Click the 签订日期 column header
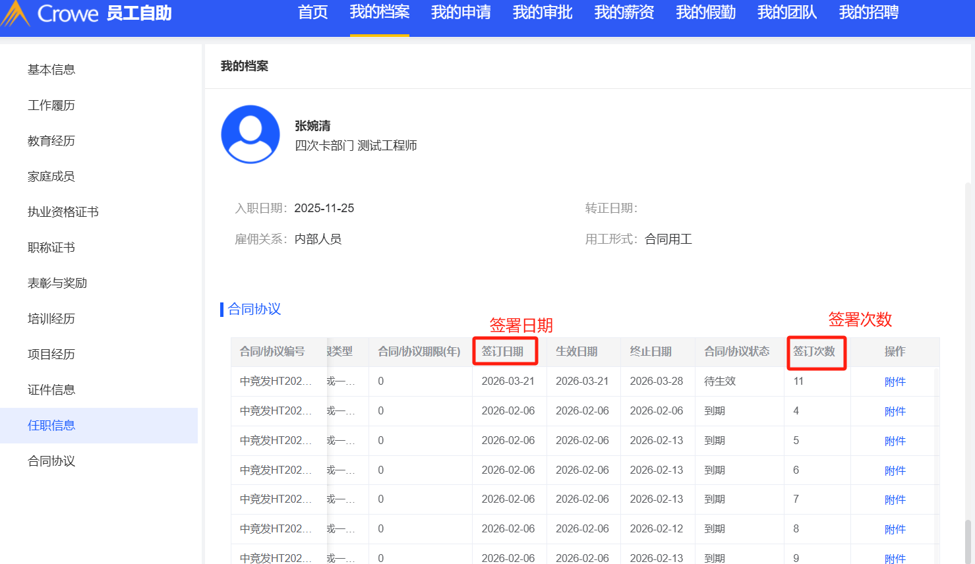This screenshot has width=975, height=564. [x=502, y=352]
